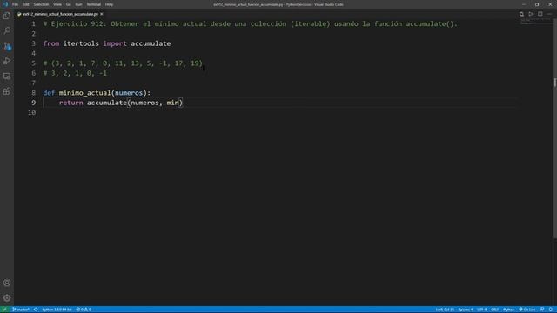Click the word 'accumulate' on import line
The height and width of the screenshot is (313, 557).
click(151, 43)
